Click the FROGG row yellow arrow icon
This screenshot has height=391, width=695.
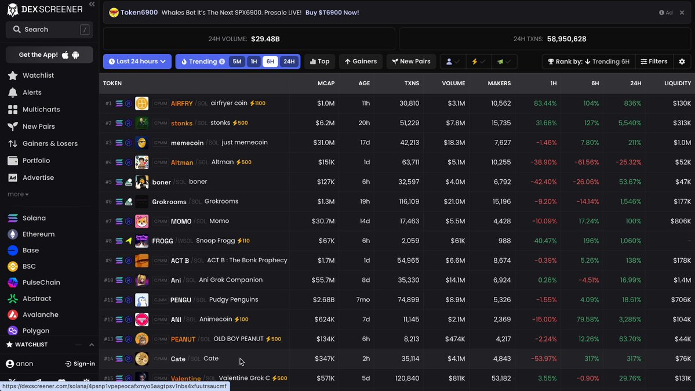pyautogui.click(x=129, y=241)
